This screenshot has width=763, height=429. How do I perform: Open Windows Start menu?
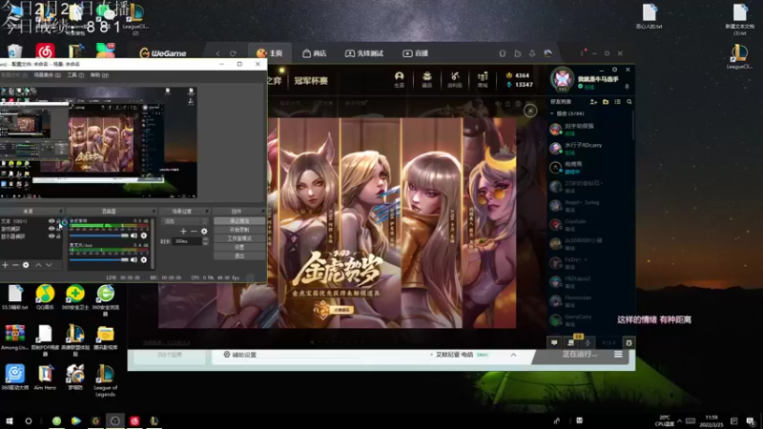click(9, 421)
